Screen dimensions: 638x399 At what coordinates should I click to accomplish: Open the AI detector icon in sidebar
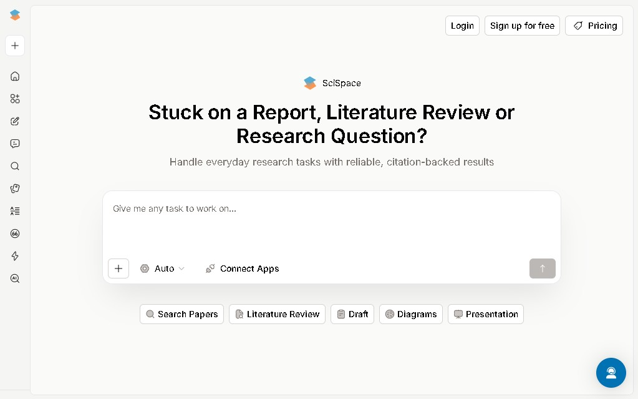tap(15, 278)
